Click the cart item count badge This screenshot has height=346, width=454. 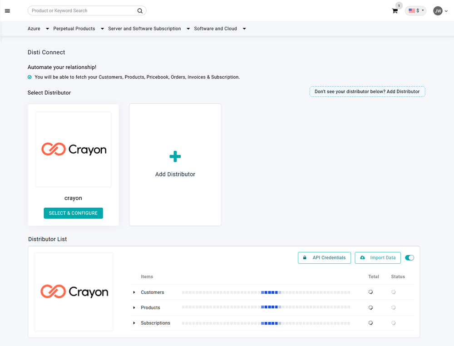coord(399,5)
